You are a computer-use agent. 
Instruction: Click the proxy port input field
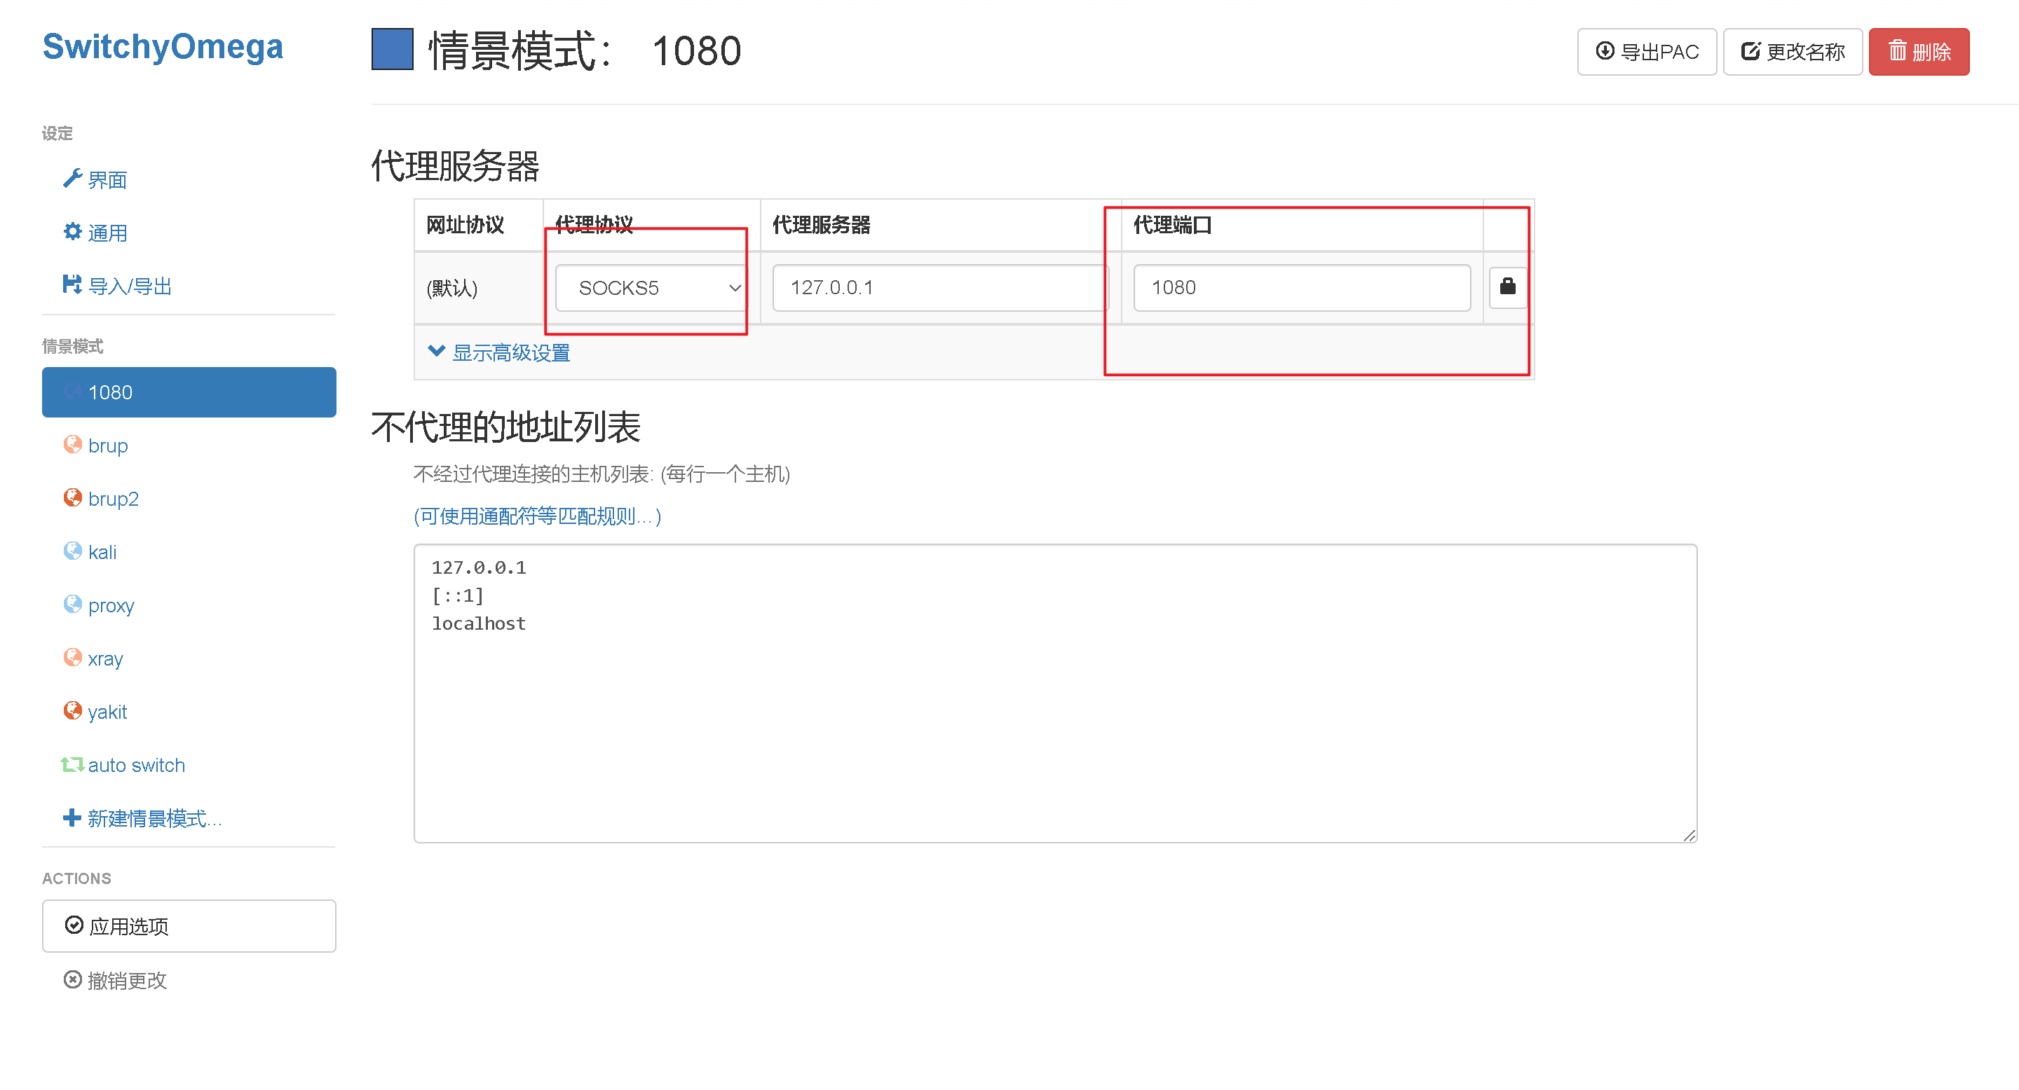(1301, 287)
